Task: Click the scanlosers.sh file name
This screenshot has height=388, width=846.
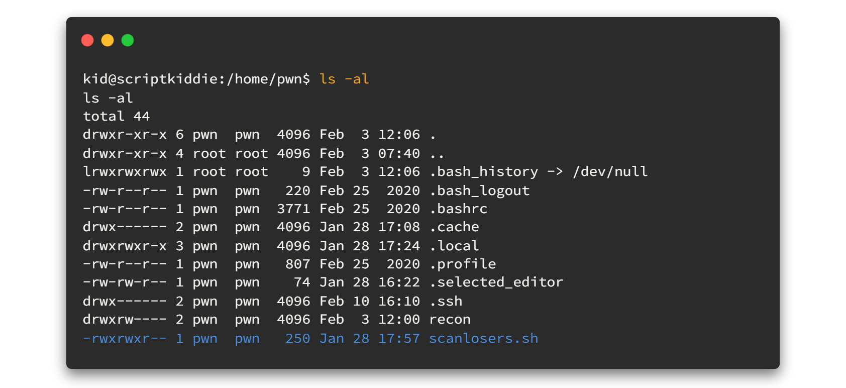Action: [x=483, y=338]
